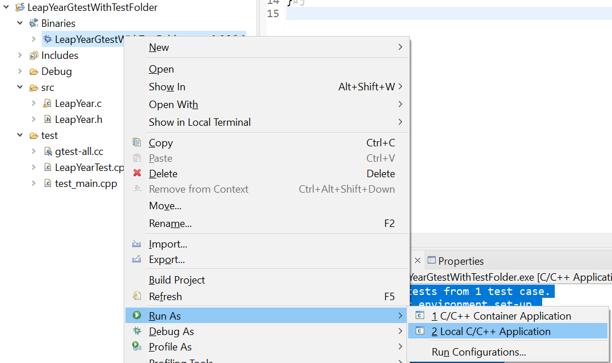This screenshot has width=612, height=363.
Task: Click the Local C/C++ Application icon
Action: point(420,331)
